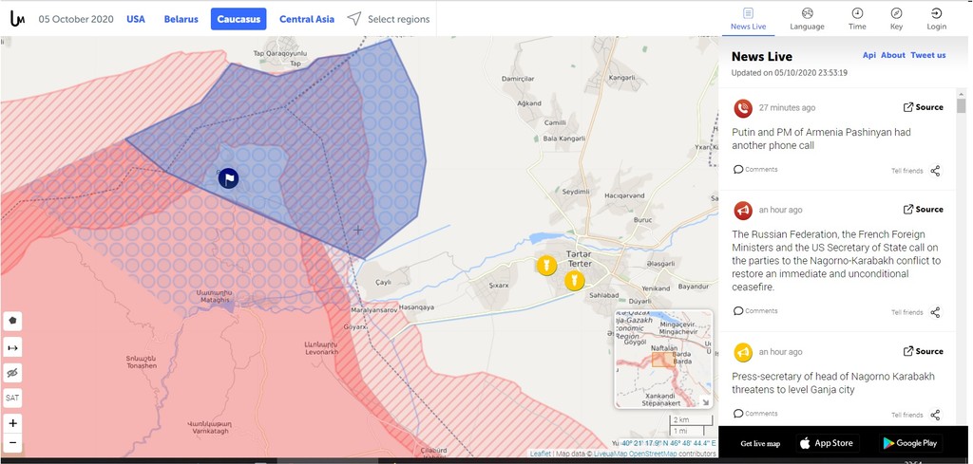Click the yellow shell marker near Şıxarx
Screen dimensions: 973x464
pos(546,265)
